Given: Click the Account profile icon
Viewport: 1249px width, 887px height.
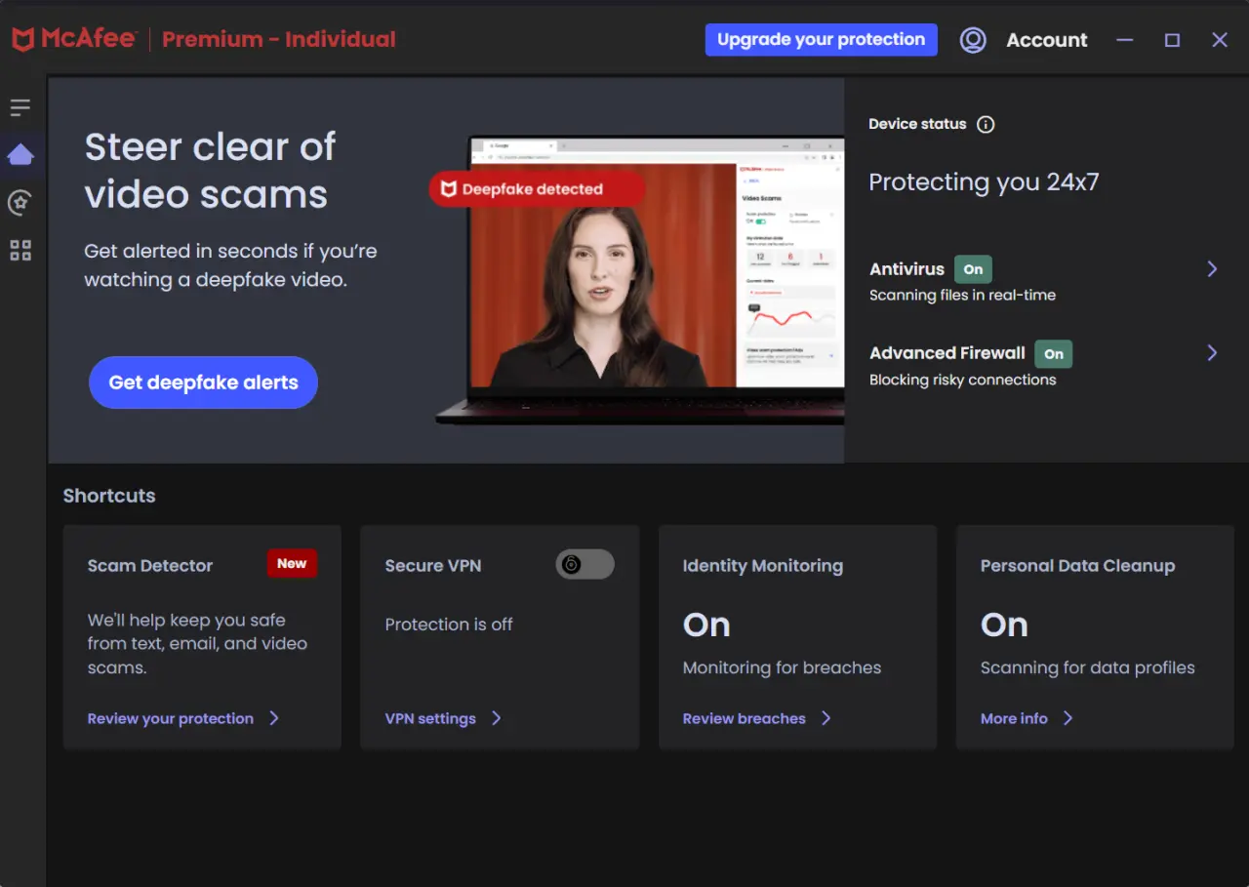Looking at the screenshot, I should (x=973, y=40).
